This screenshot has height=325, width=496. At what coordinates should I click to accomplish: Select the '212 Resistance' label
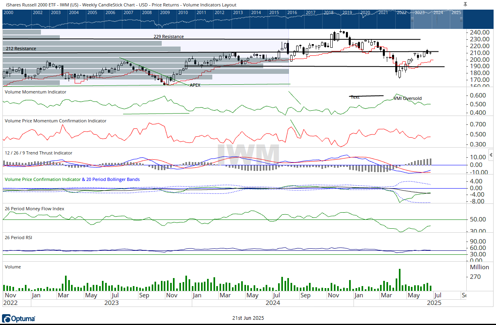click(x=21, y=49)
